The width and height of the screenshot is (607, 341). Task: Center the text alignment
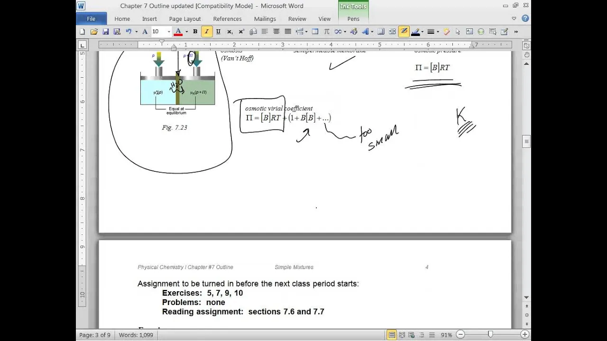[x=276, y=32]
